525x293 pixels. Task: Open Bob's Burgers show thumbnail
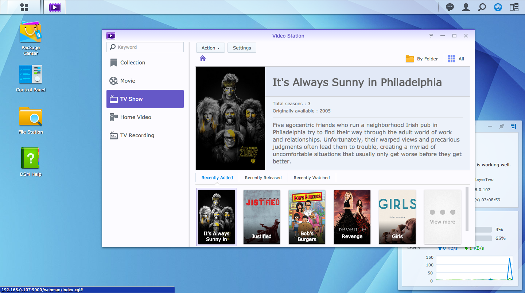(x=307, y=217)
